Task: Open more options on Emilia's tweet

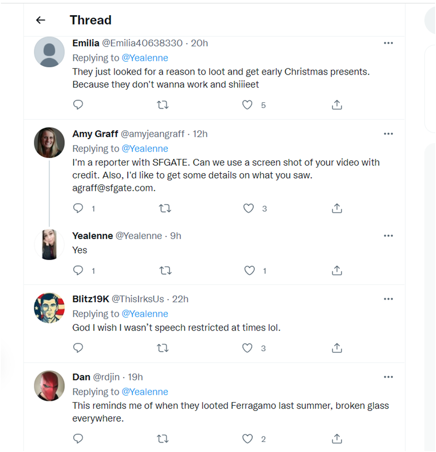Action: 388,43
